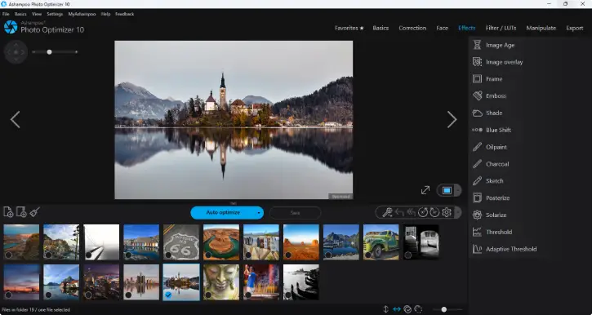The image size is (592, 315).
Task: Tick the gondolas thumbnail selection circle
Action: point(288,295)
